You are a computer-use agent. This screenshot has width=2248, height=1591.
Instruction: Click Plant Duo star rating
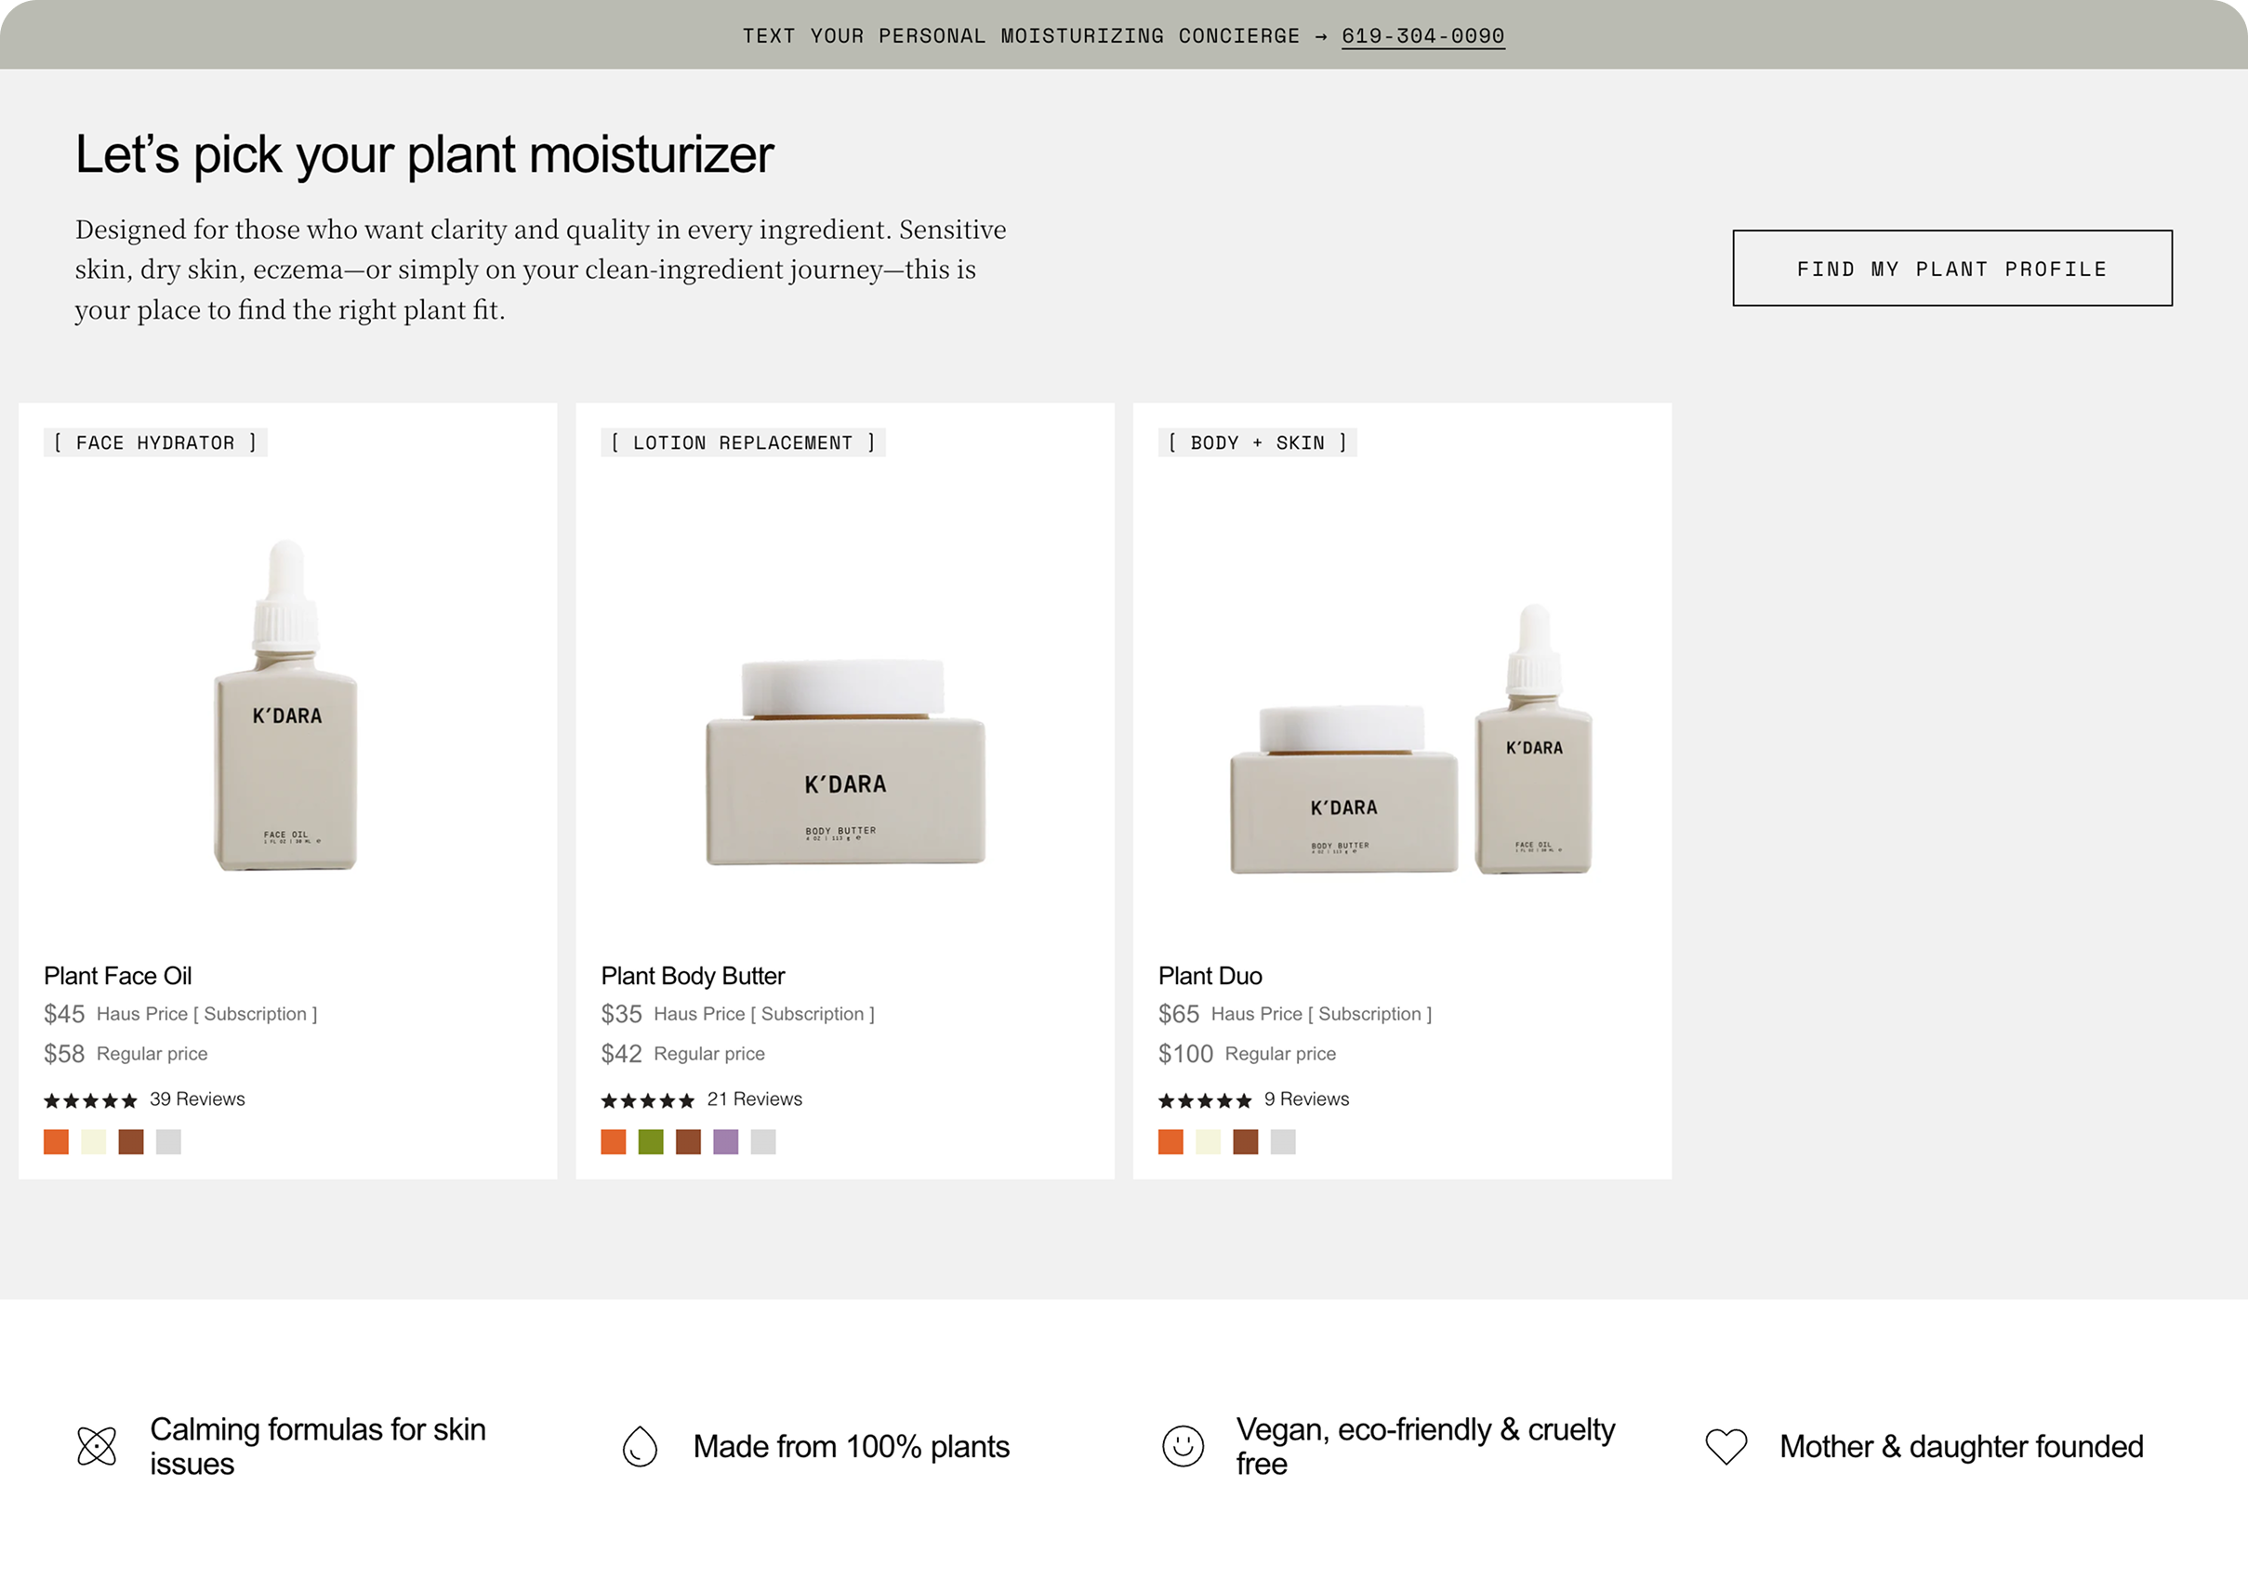(1204, 1100)
